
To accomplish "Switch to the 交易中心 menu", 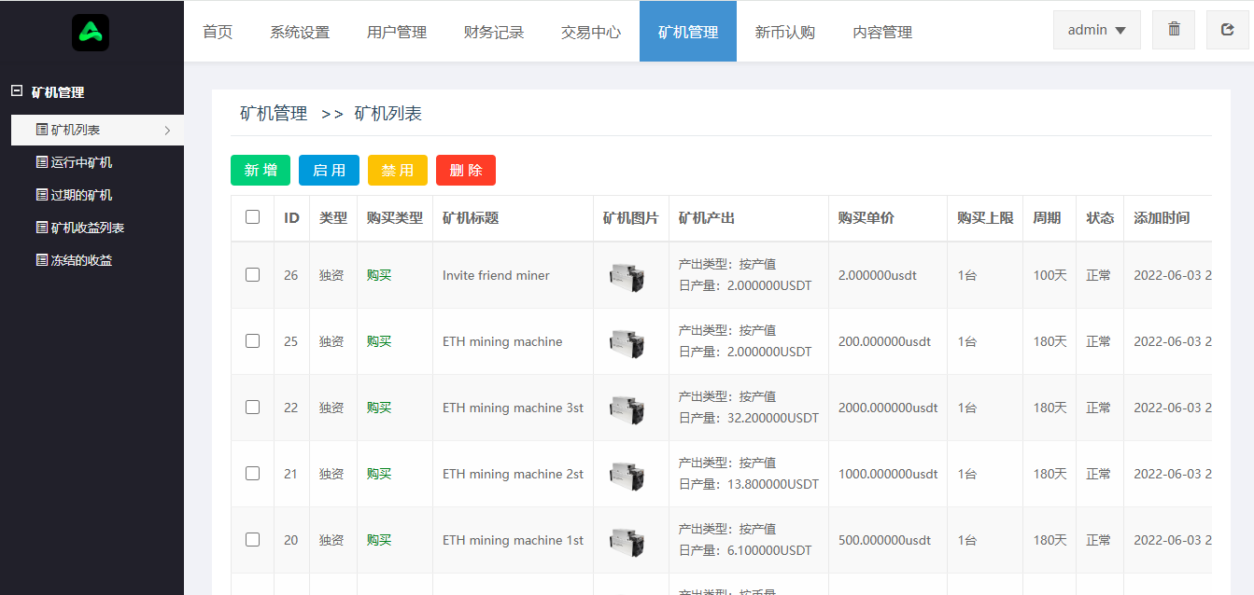I will pyautogui.click(x=590, y=31).
